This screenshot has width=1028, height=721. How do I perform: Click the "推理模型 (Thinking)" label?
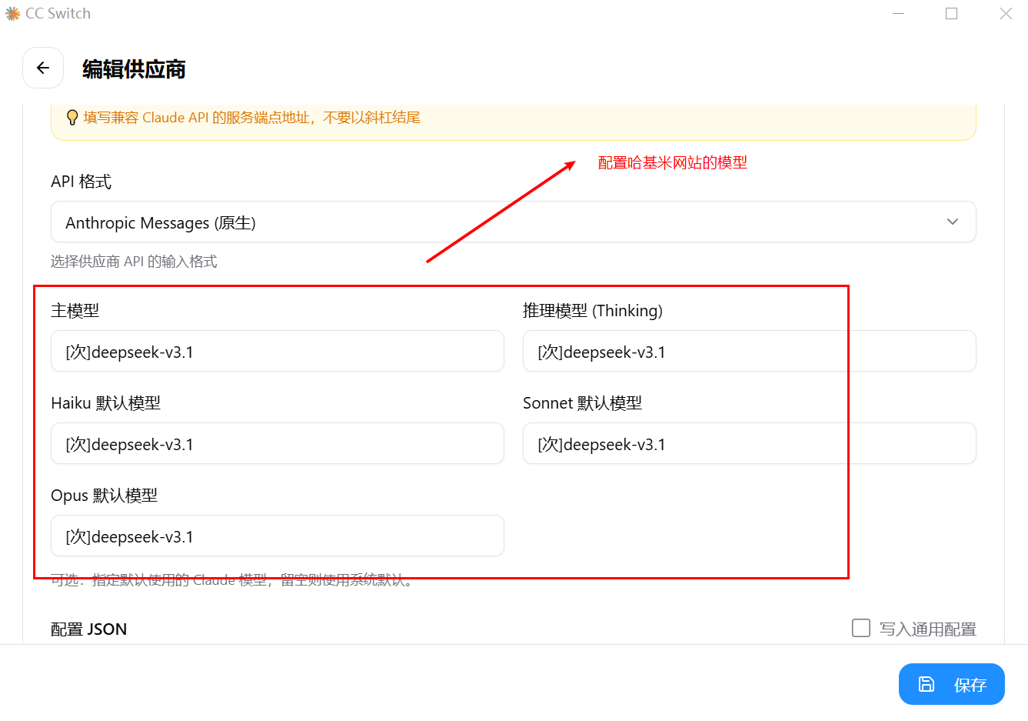pyautogui.click(x=593, y=311)
